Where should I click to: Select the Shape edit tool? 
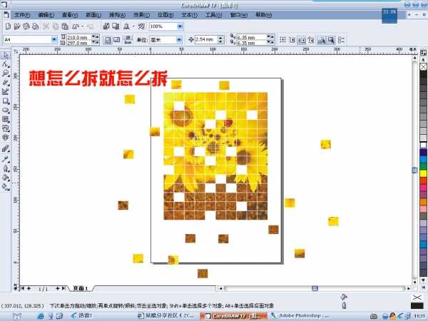6,64
